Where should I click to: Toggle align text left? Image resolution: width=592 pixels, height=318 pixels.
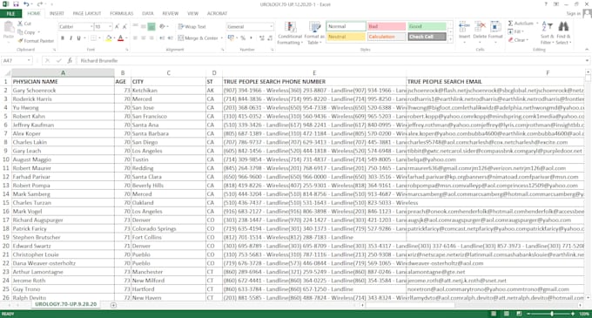point(135,38)
